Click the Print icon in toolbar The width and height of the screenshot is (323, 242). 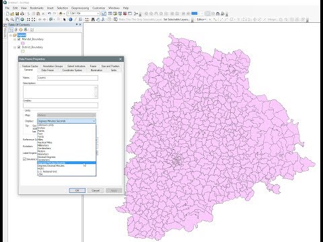[22, 13]
